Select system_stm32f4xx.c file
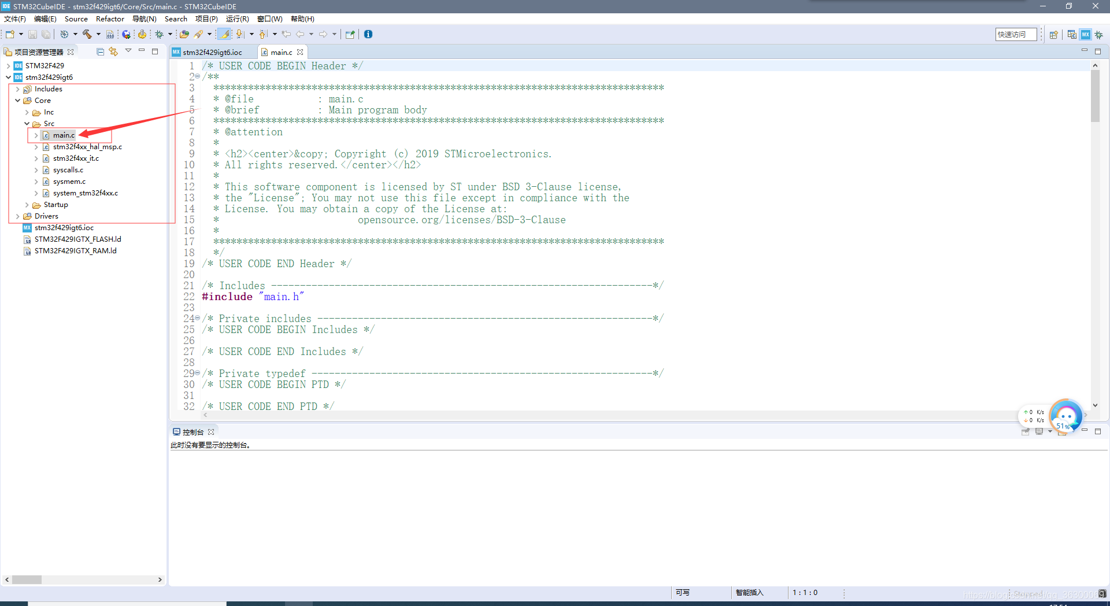Viewport: 1110px width, 606px height. point(86,193)
